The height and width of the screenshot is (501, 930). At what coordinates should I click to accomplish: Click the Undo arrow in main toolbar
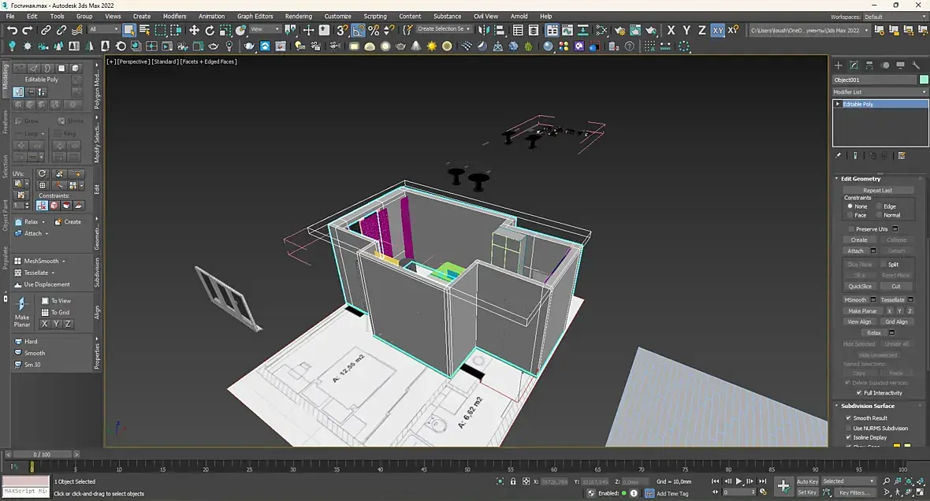tap(12, 30)
